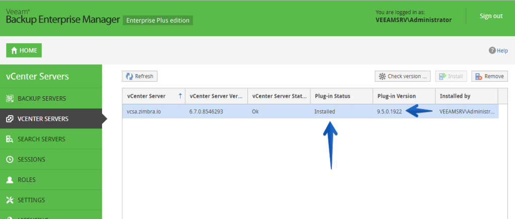Click the gear icon on Check version
This screenshot has width=515, height=219.
pyautogui.click(x=382, y=76)
